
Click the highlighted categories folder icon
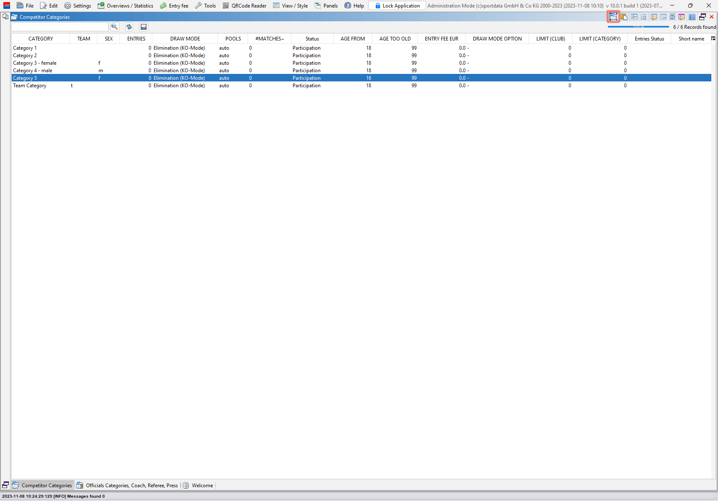click(613, 17)
